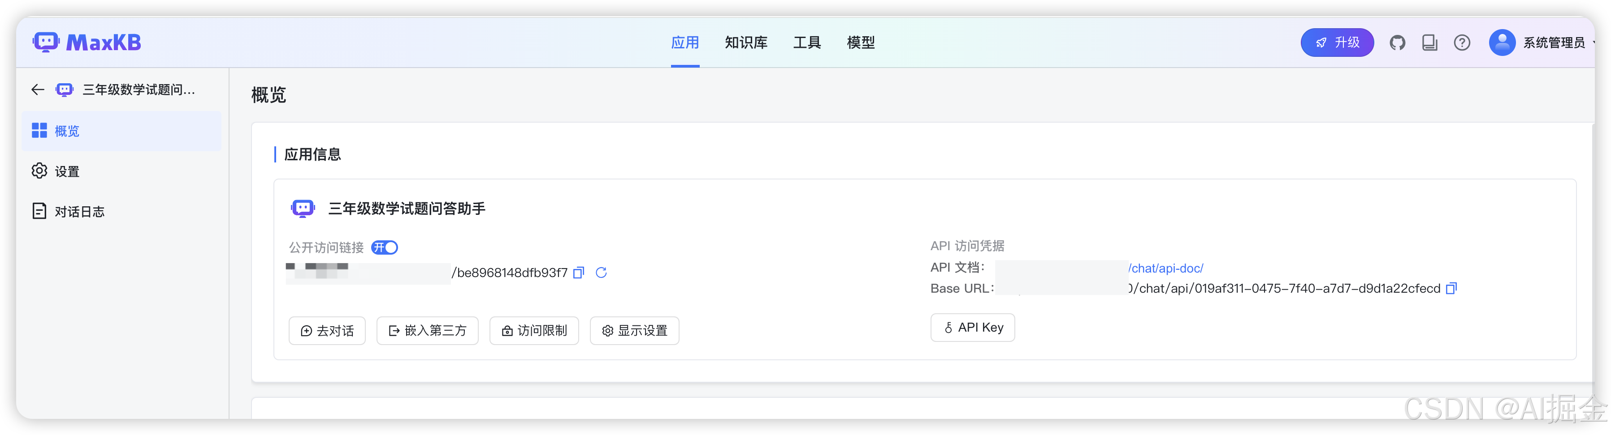Image resolution: width=1611 pixels, height=435 pixels.
Task: Click the 访问限制 button
Action: 534,331
